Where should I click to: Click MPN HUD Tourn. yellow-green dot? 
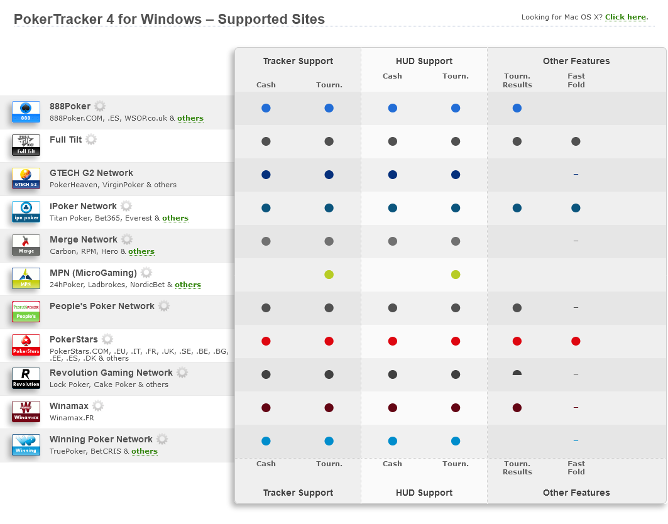click(x=456, y=275)
